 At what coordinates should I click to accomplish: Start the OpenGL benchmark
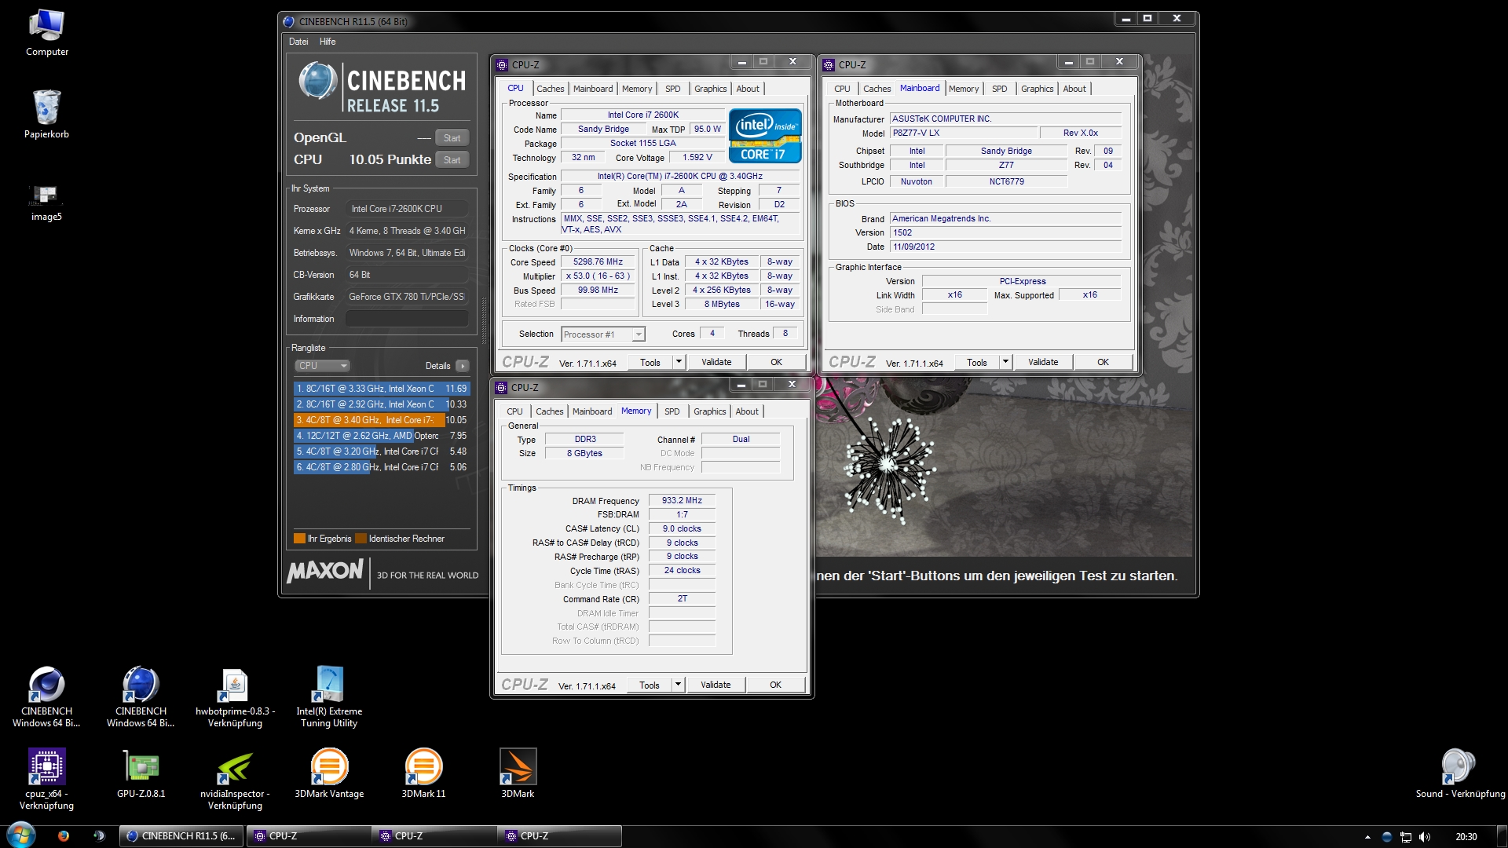tap(452, 138)
